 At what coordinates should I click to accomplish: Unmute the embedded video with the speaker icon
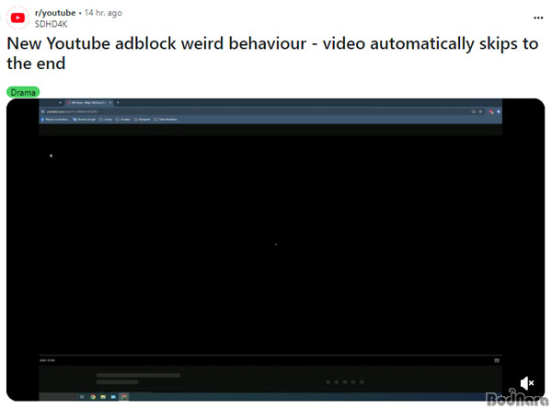click(527, 383)
